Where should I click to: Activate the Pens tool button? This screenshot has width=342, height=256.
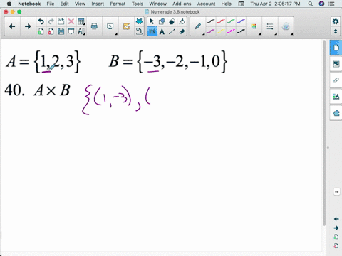click(152, 31)
